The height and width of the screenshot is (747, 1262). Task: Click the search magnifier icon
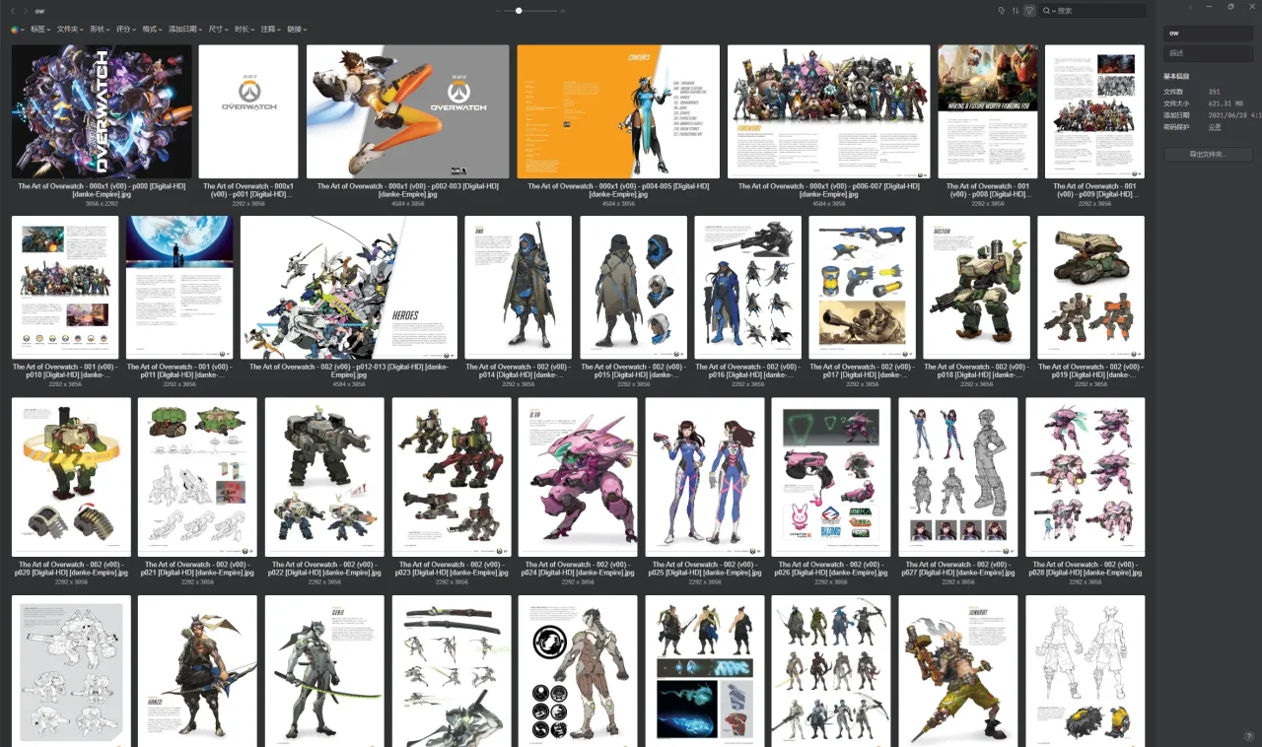1048,11
